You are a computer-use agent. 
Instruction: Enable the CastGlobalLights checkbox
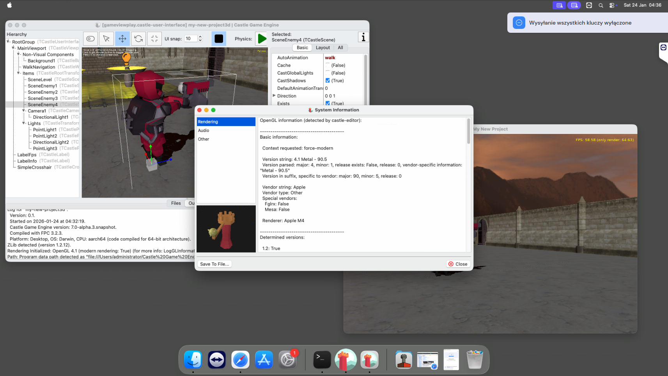328,73
